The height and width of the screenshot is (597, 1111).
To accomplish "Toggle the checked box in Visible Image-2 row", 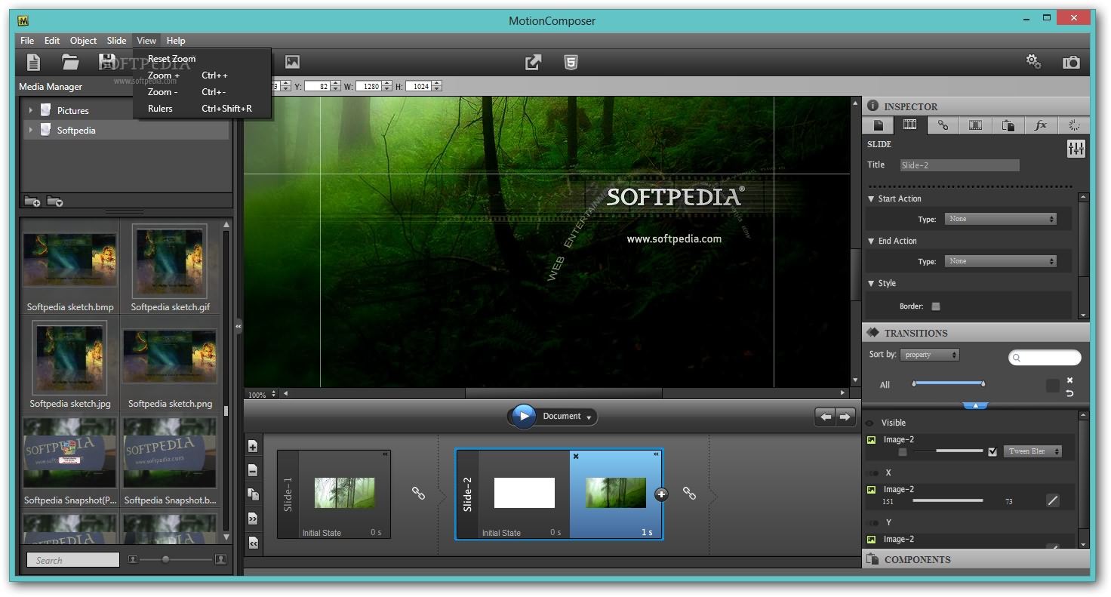I will click(993, 451).
